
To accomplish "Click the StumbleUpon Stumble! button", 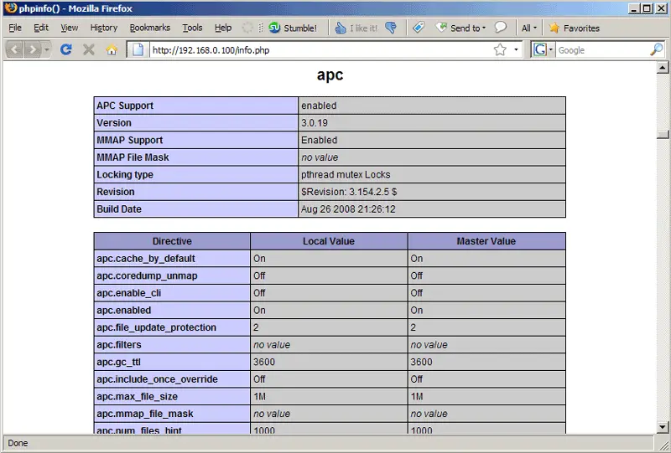I will [293, 28].
